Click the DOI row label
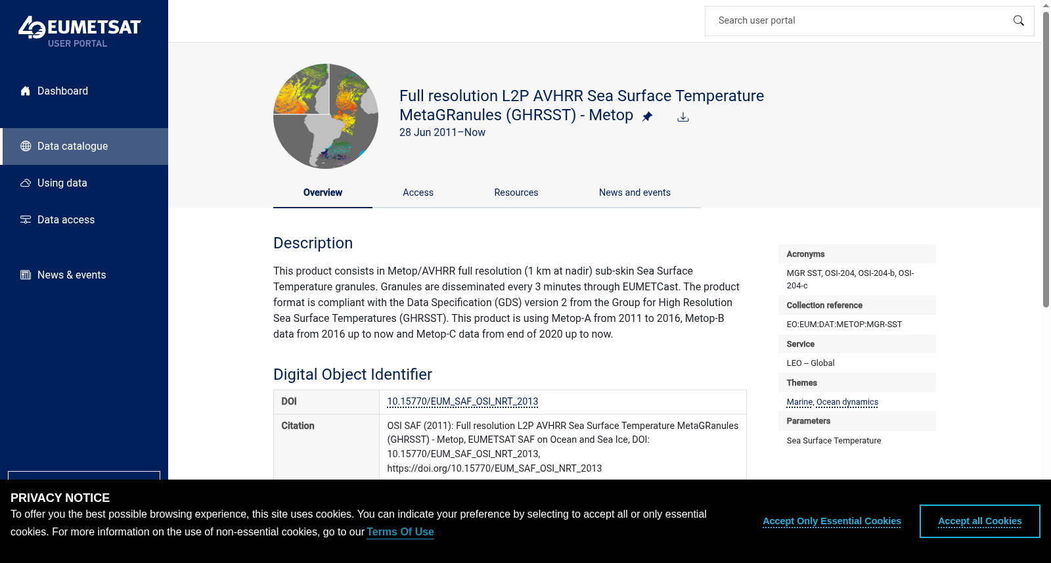 tap(289, 401)
